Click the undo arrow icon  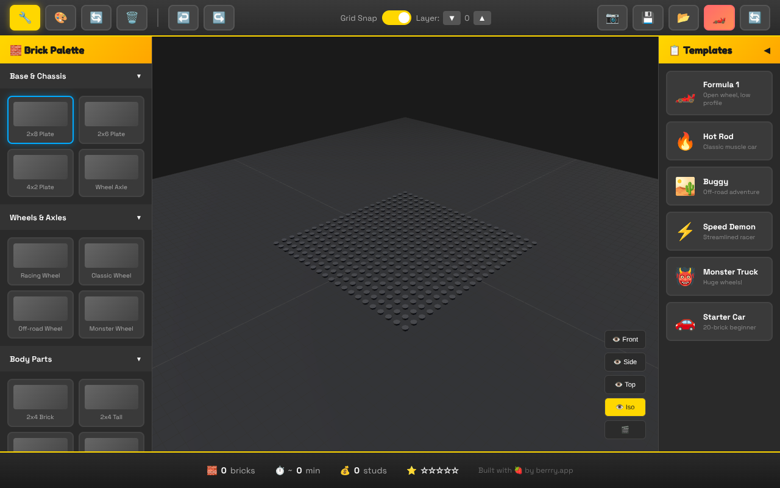coord(183,18)
